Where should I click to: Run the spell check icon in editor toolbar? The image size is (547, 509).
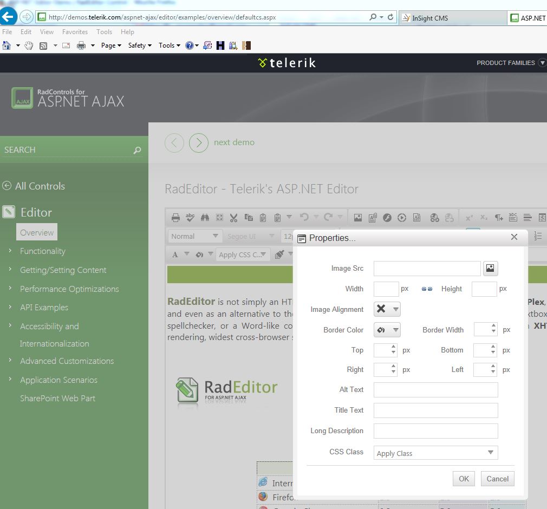tap(190, 218)
